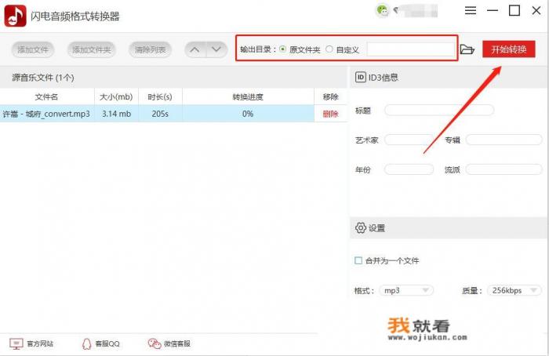Click the 设置 gear icon

click(x=360, y=228)
